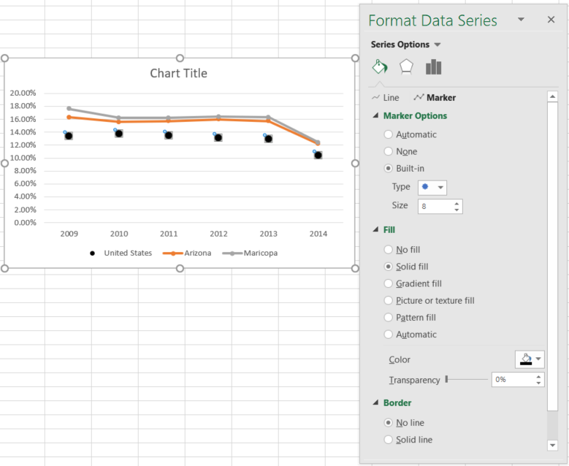Switch to the Line tab
Screen dimensions: 569x466
[x=386, y=98]
